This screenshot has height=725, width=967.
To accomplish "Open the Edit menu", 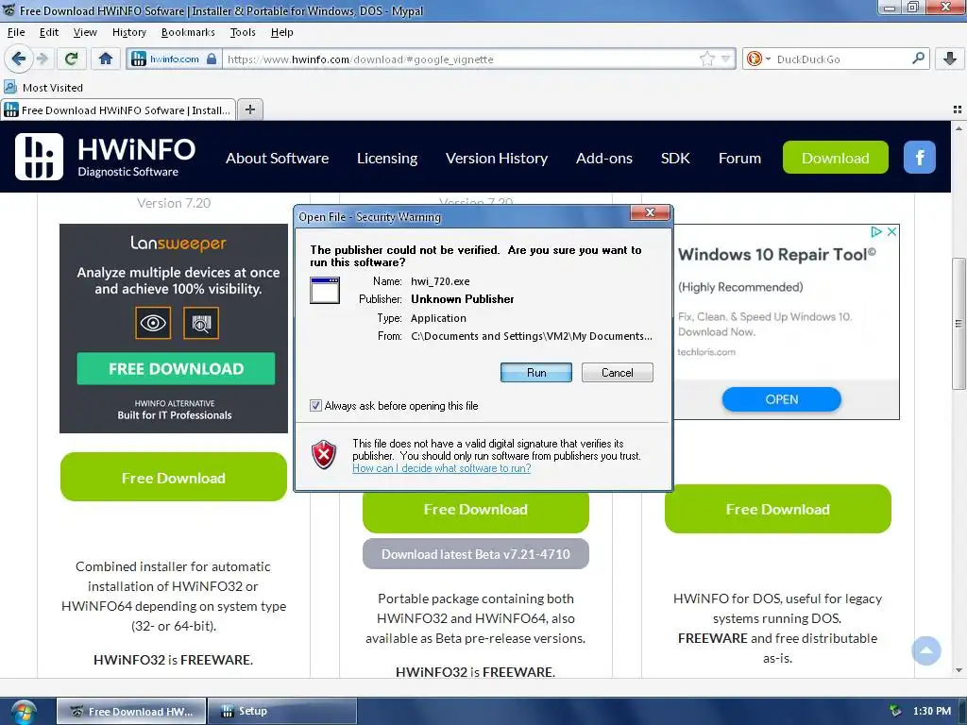I will pyautogui.click(x=49, y=32).
